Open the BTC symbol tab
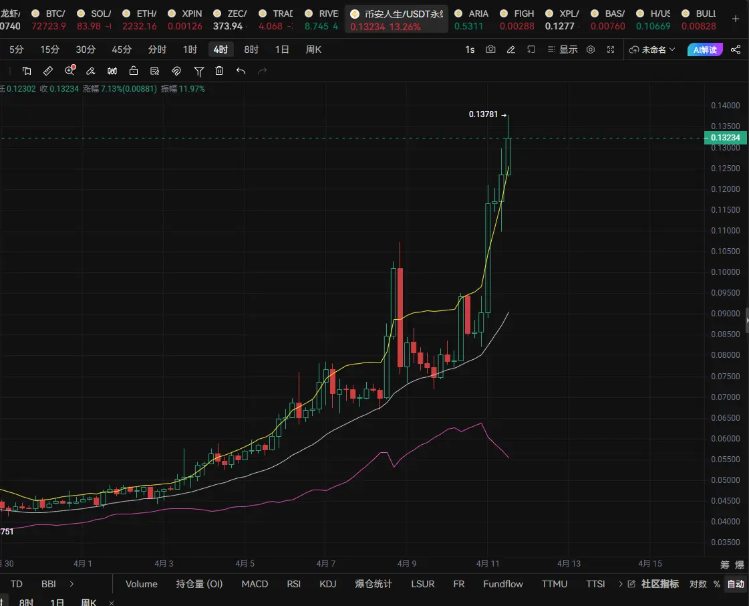The image size is (749, 606). click(49, 19)
